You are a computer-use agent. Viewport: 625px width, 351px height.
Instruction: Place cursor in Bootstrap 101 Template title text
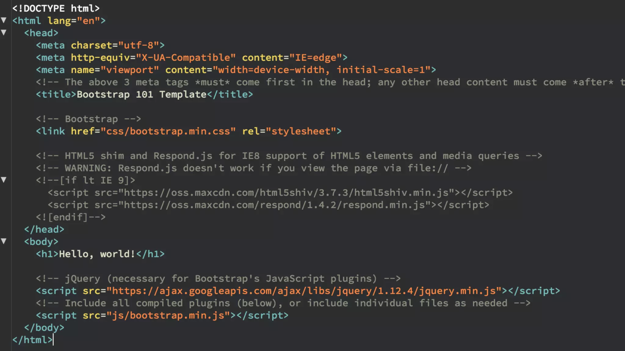(x=141, y=94)
